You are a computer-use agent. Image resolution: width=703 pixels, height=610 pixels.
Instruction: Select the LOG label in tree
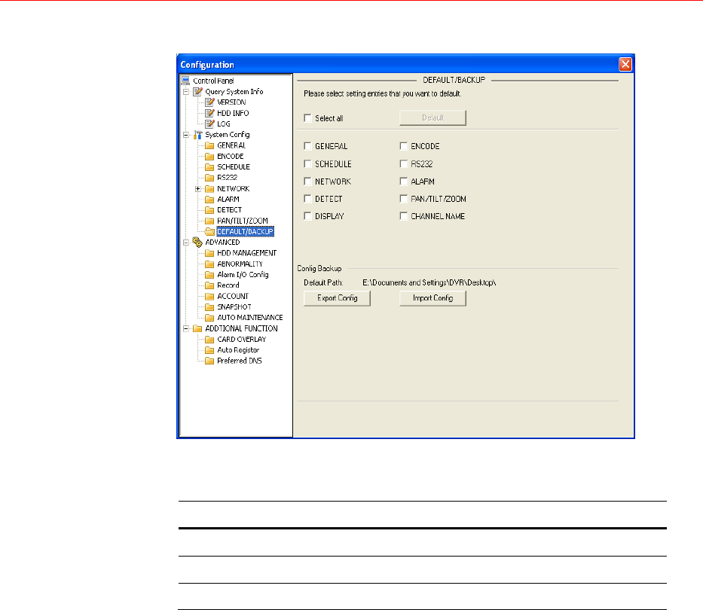click(x=224, y=124)
